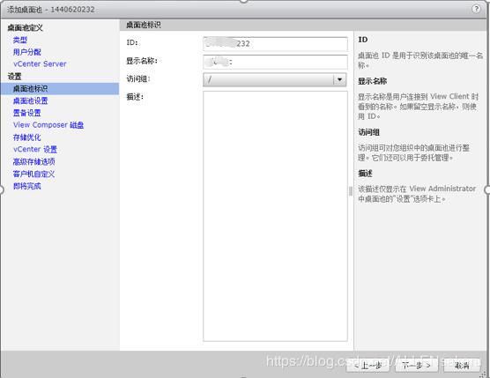Open the 访问组 dropdown arrow
Viewport: 490px width, 378px height.
click(339, 79)
